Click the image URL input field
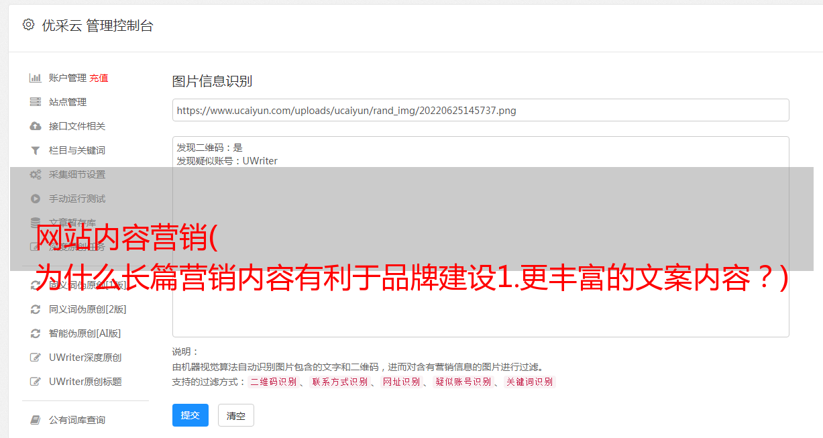Viewport: 823px width, 438px height. coord(480,110)
